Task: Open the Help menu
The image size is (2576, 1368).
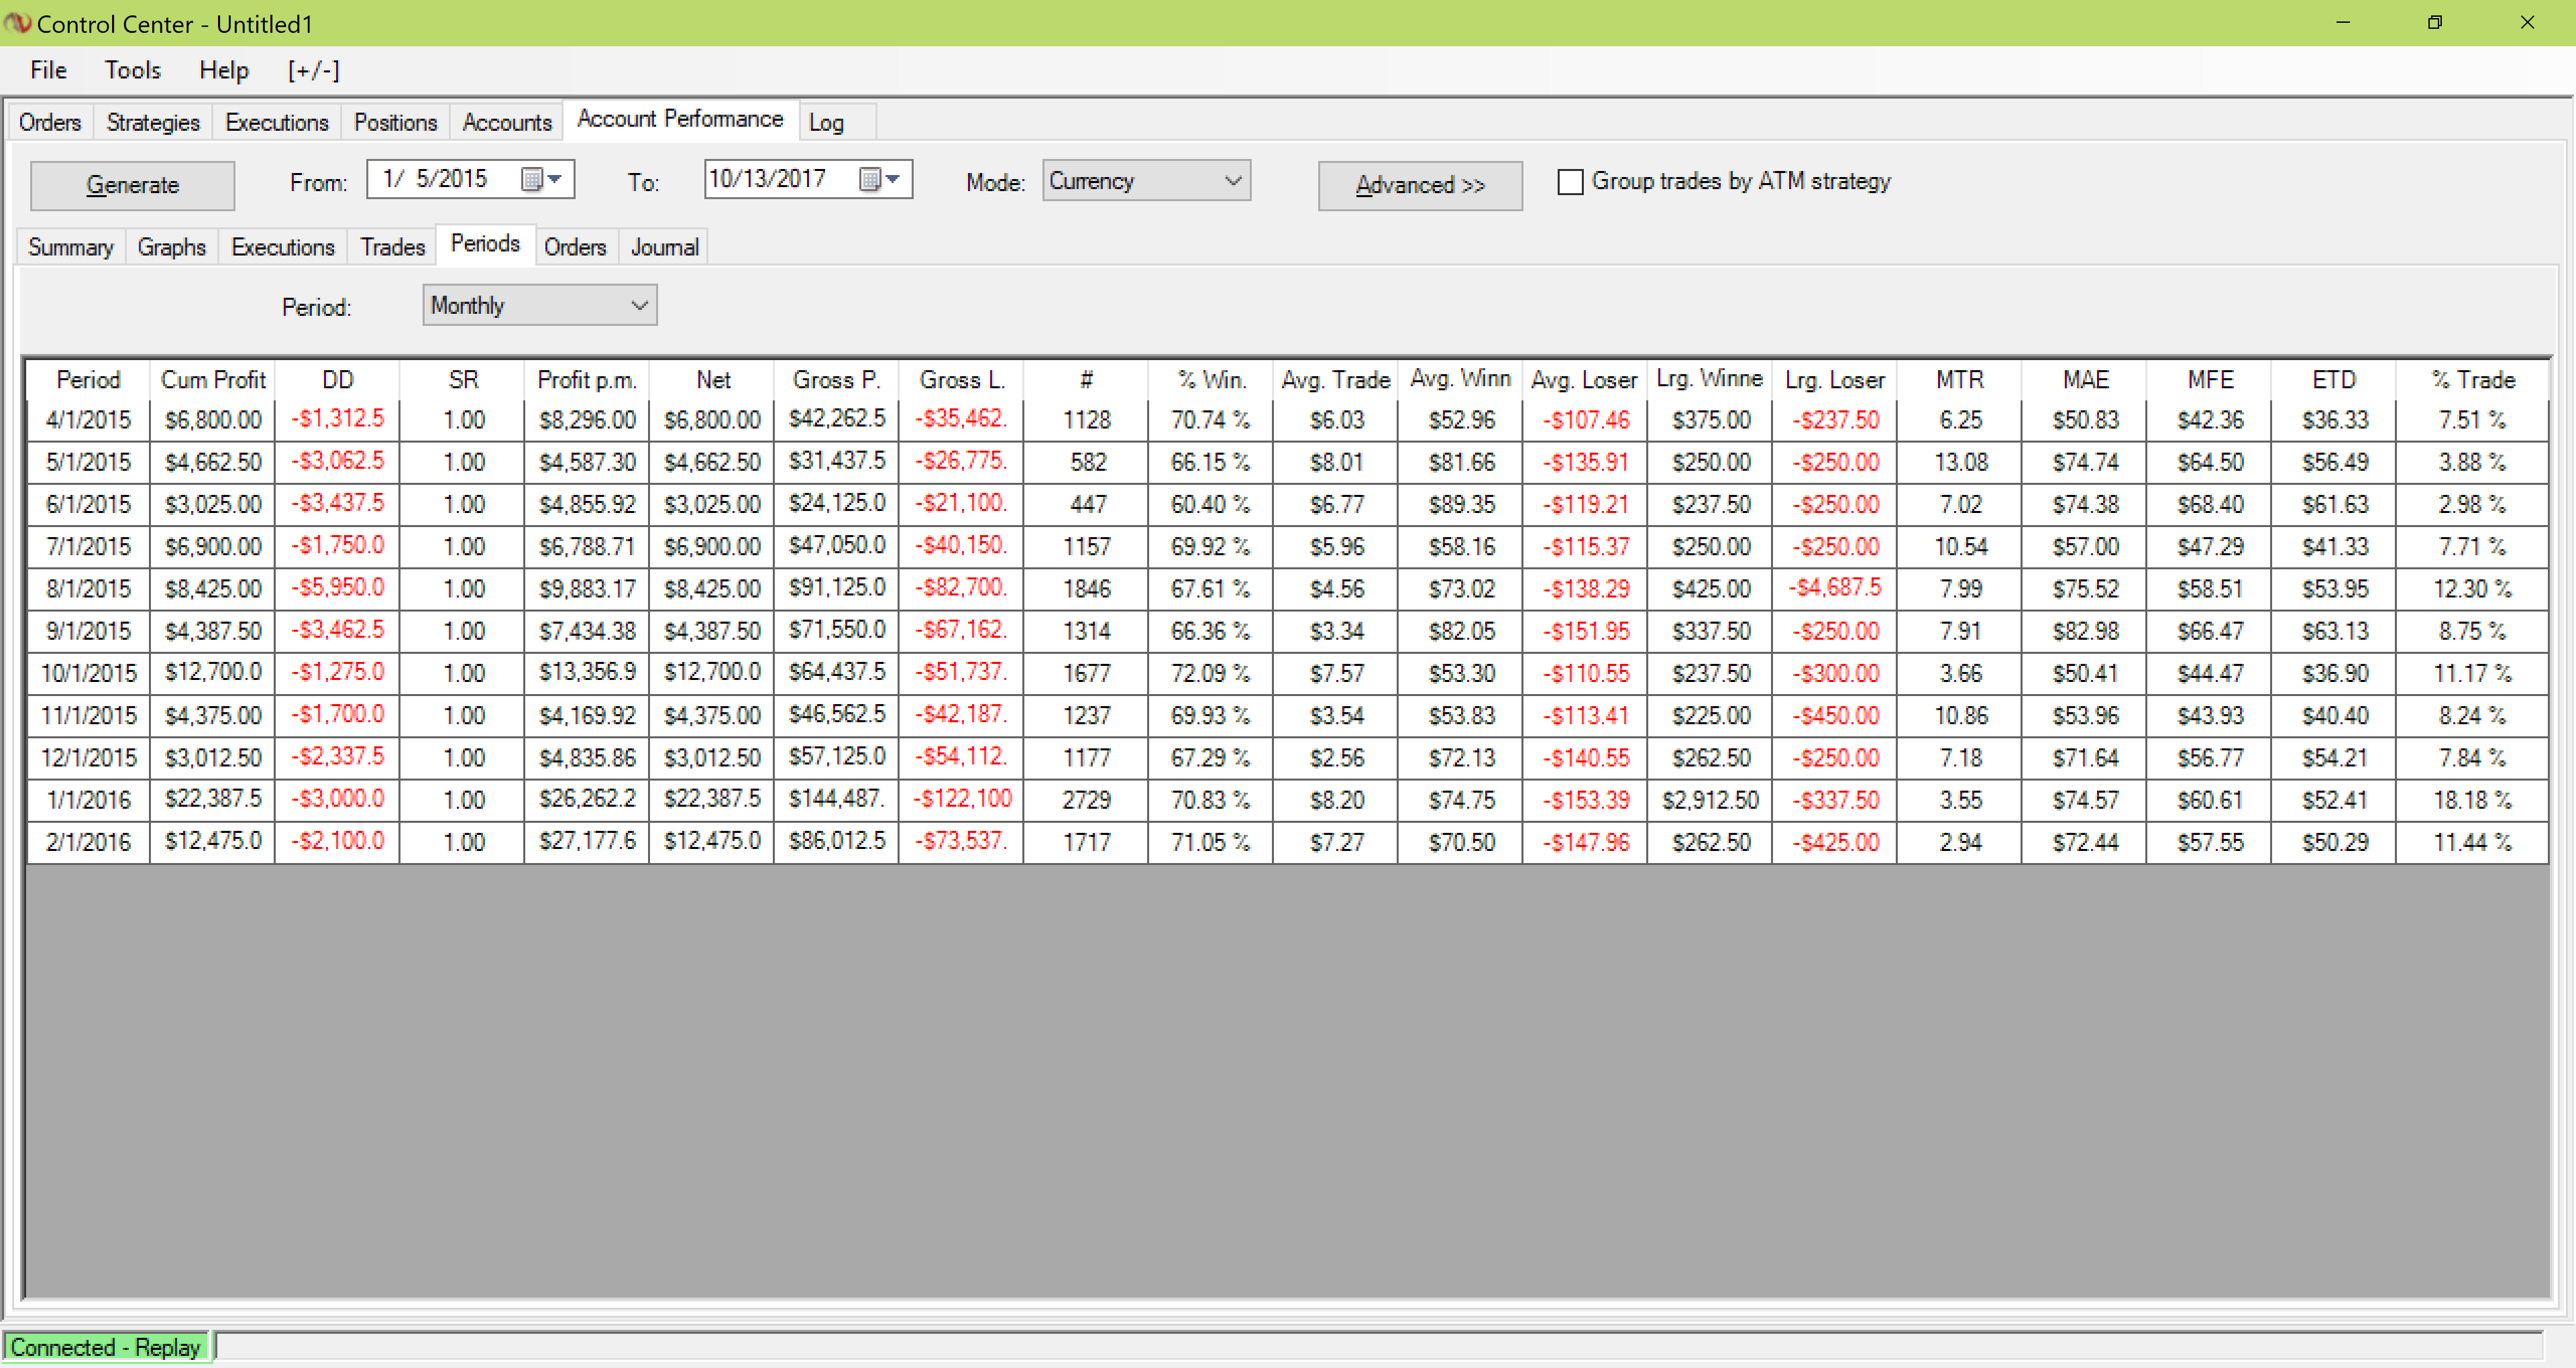Action: (x=223, y=70)
